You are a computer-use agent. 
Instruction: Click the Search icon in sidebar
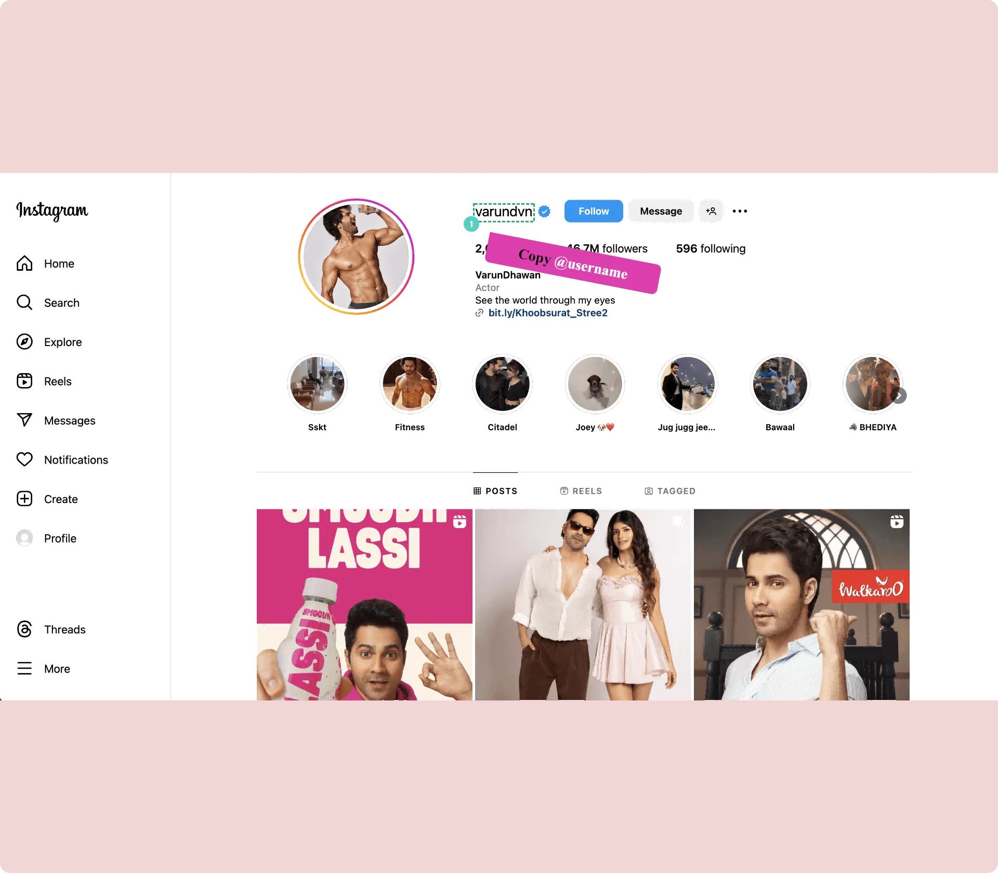click(24, 302)
